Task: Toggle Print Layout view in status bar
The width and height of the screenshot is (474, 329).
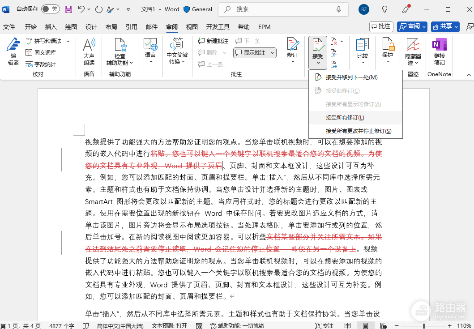Action: [x=366, y=326]
